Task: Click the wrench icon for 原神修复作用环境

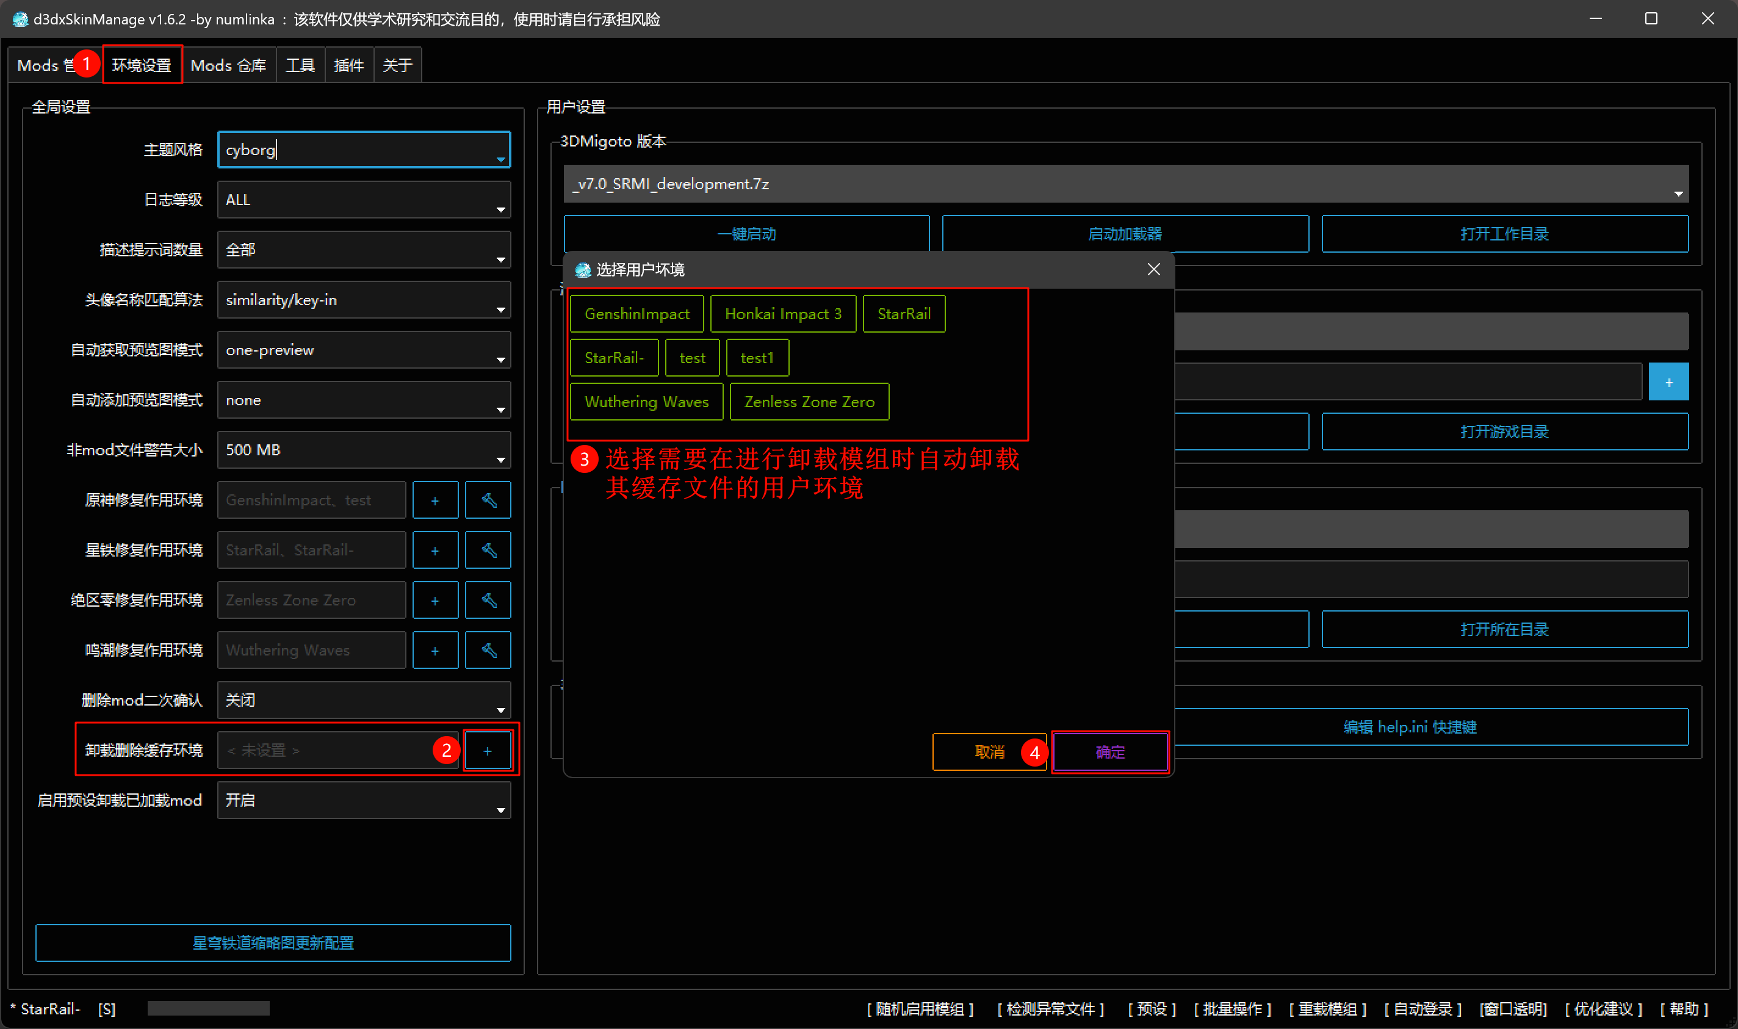Action: pos(488,500)
